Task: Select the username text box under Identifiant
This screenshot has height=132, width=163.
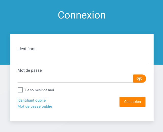Action: [83, 59]
